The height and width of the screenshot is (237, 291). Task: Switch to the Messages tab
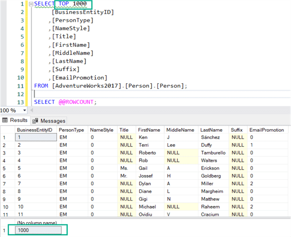(x=49, y=121)
